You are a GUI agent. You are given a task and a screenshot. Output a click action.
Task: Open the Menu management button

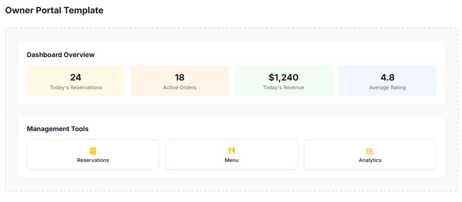[232, 155]
